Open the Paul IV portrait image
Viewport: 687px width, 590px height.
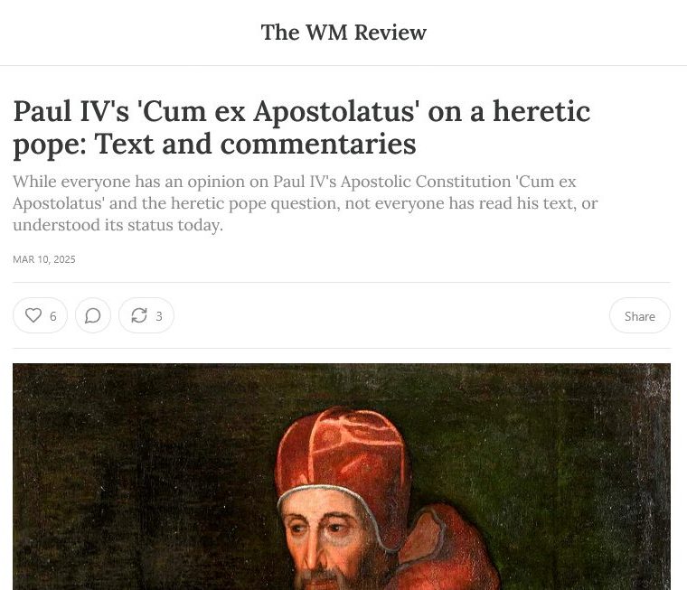pyautogui.click(x=342, y=476)
